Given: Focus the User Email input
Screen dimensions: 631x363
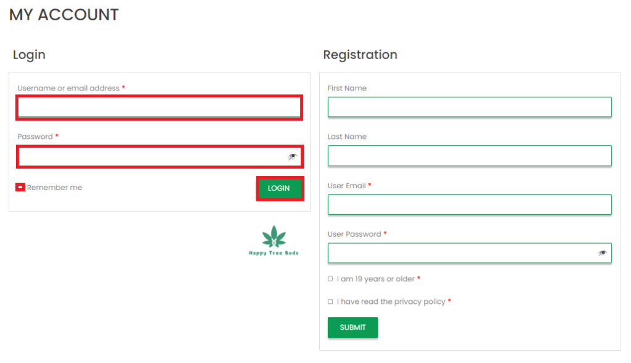Looking at the screenshot, I should [469, 204].
